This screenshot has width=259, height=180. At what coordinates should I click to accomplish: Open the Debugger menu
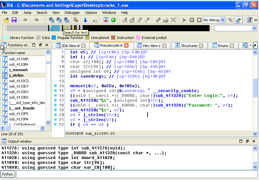(x=72, y=13)
